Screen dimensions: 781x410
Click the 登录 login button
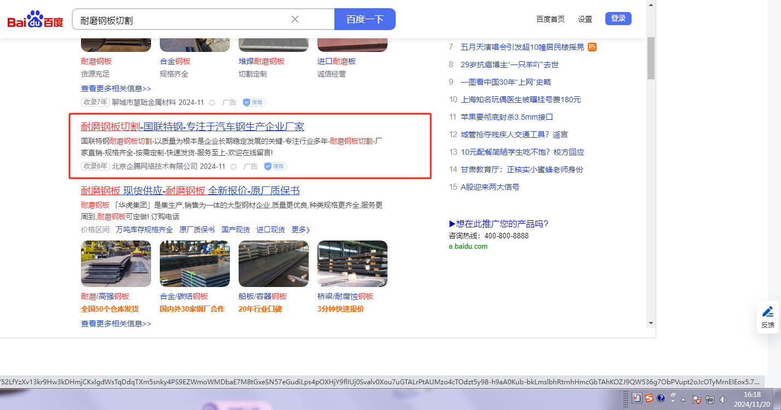(x=618, y=19)
